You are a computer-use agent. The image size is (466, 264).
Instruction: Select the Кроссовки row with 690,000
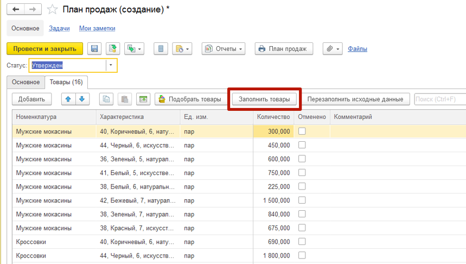coord(239,242)
